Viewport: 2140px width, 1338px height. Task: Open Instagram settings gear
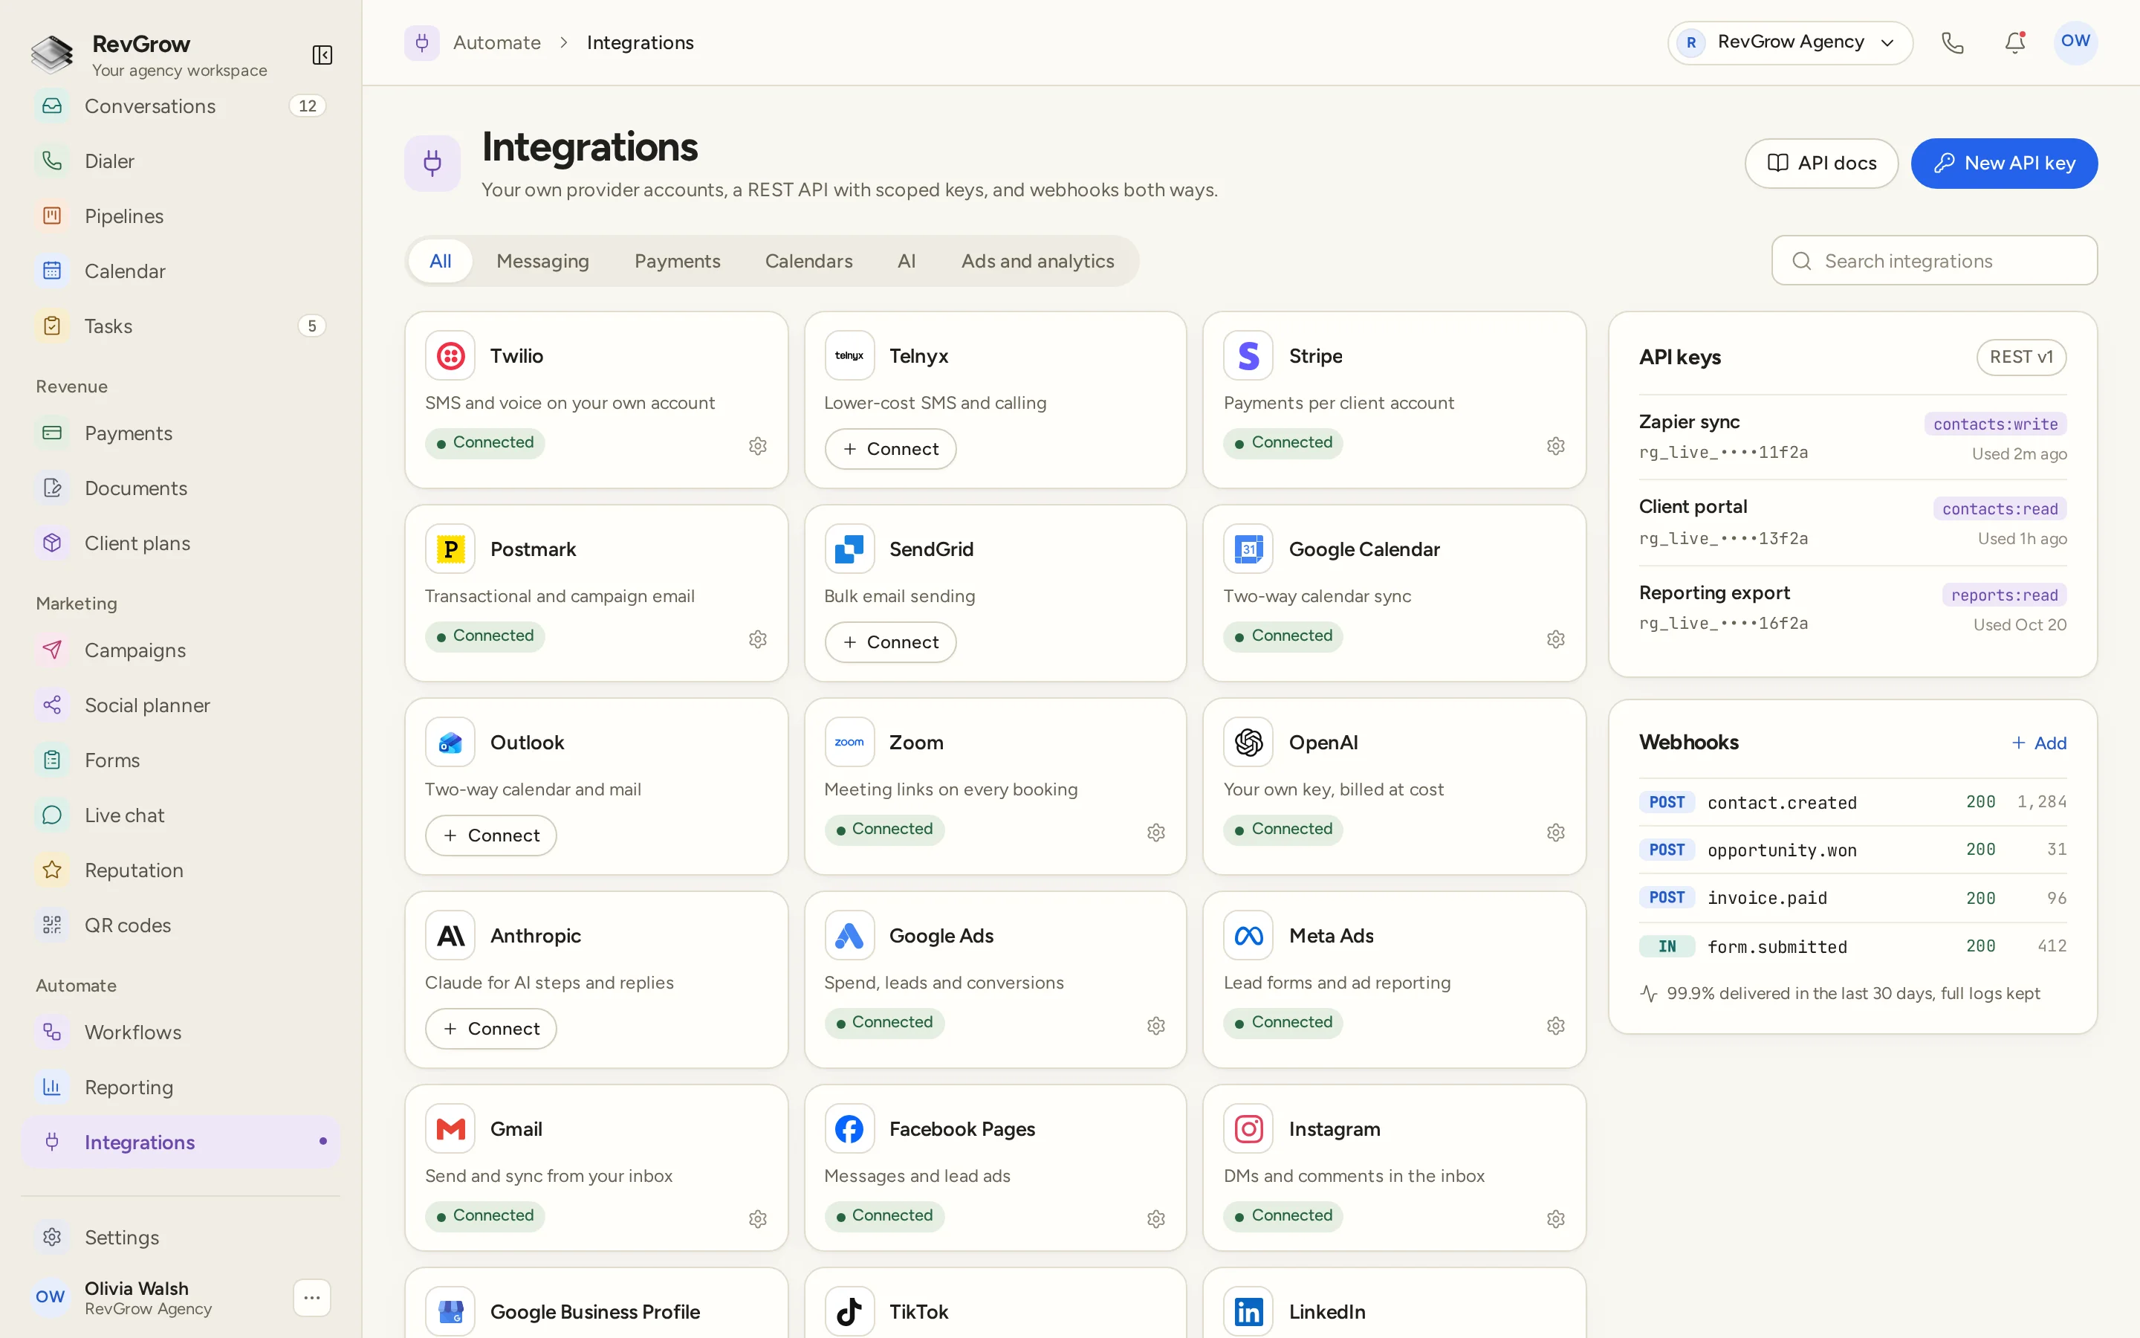1555,1218
